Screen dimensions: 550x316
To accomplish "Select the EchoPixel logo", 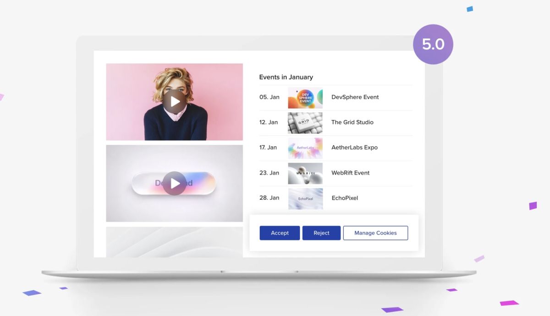I will point(305,198).
